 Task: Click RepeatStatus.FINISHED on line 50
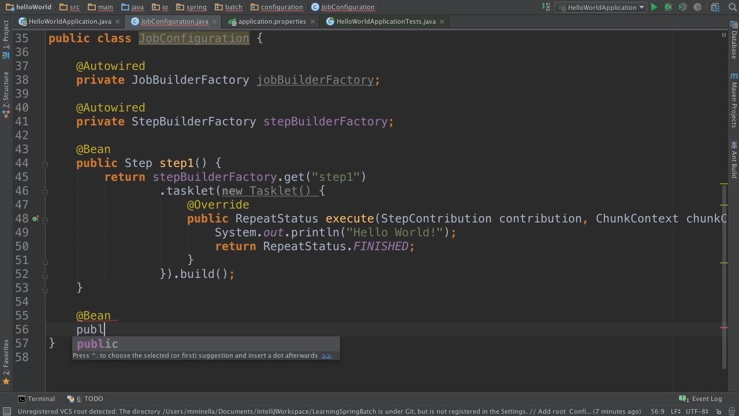point(335,246)
